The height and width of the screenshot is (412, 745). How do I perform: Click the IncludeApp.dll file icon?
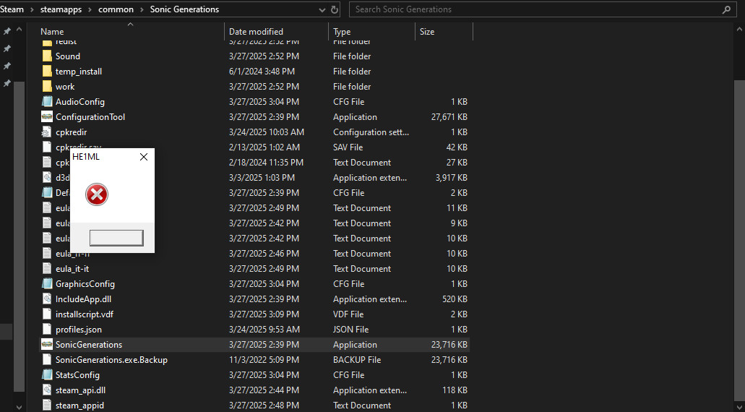coord(47,299)
